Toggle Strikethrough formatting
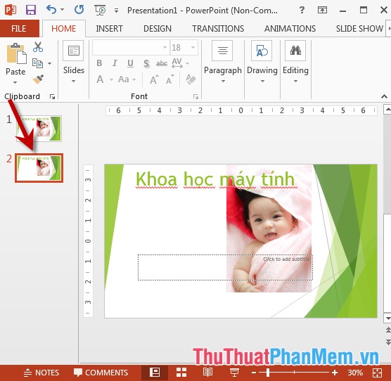The height and width of the screenshot is (381, 391). click(x=162, y=64)
